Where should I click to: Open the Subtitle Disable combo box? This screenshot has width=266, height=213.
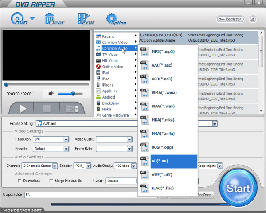click(121, 181)
